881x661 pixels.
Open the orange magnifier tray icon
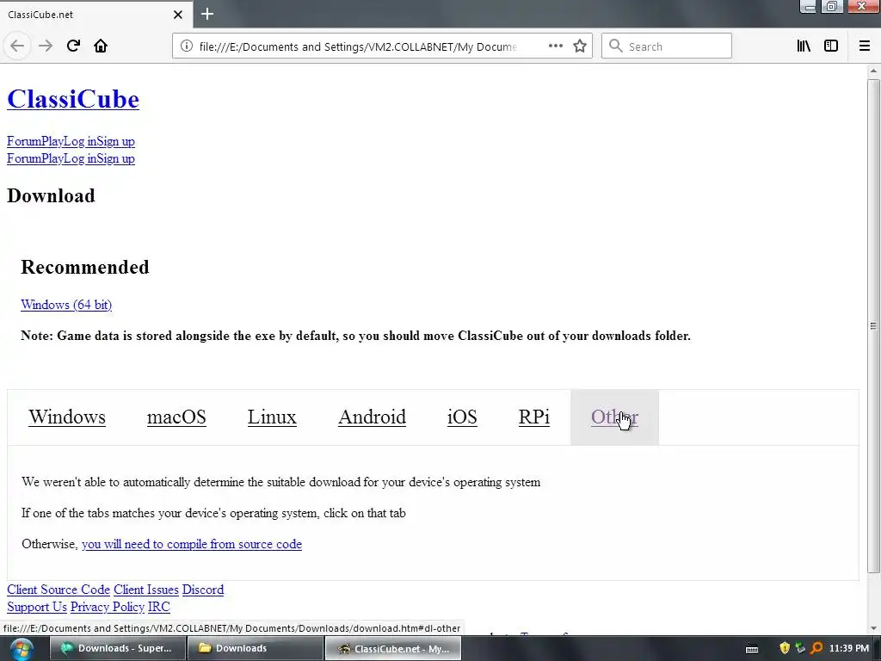pyautogui.click(x=816, y=649)
